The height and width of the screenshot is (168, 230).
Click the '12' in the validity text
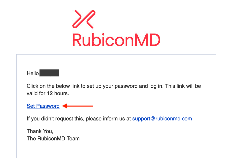coord(50,93)
